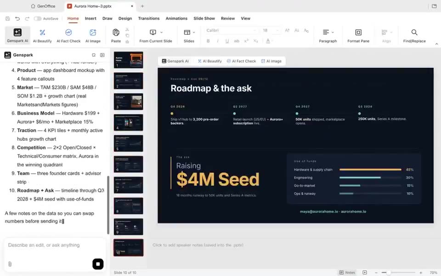
Task: Open the Insert ribbon tab
Action: [90, 18]
